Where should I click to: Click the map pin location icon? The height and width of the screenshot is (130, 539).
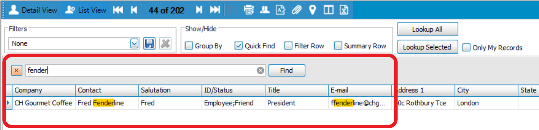coord(312,10)
